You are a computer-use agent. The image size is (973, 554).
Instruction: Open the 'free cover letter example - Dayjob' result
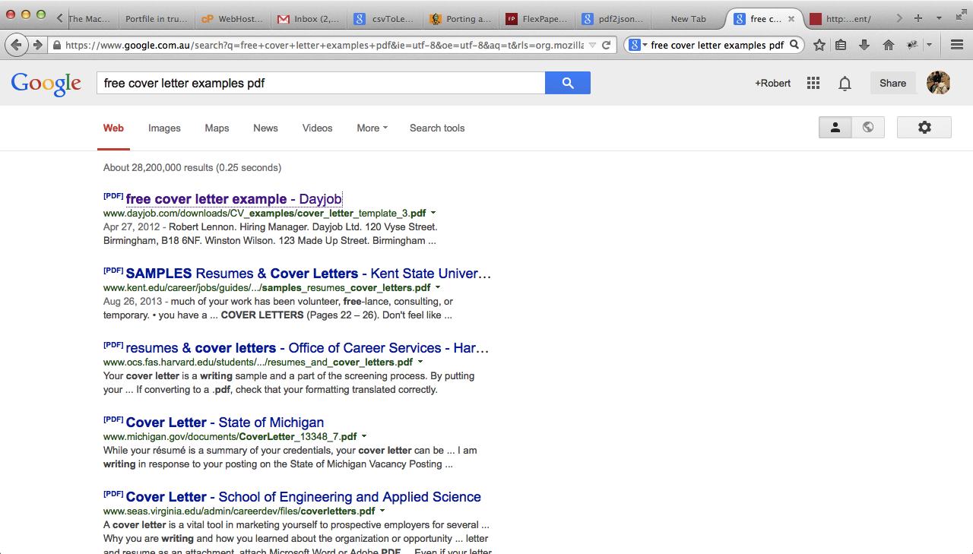click(x=234, y=199)
